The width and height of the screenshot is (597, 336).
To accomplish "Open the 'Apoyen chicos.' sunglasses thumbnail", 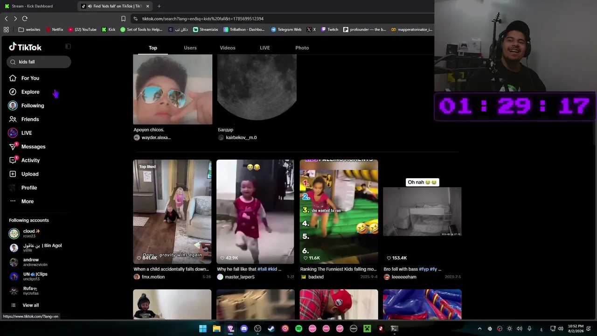I will click(x=173, y=89).
